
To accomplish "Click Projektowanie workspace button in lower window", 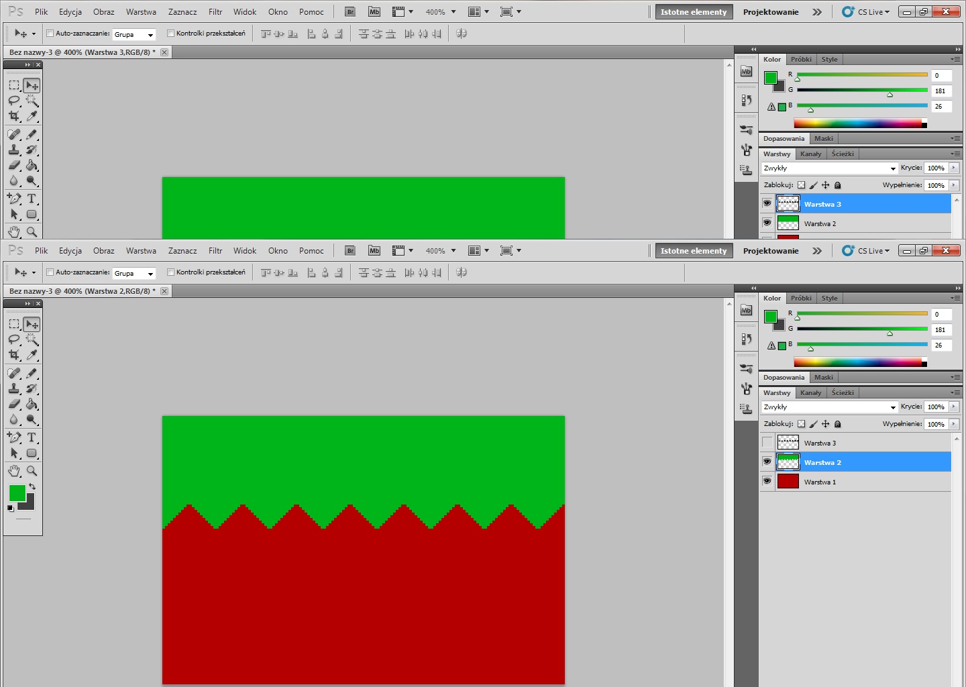I will (x=771, y=251).
